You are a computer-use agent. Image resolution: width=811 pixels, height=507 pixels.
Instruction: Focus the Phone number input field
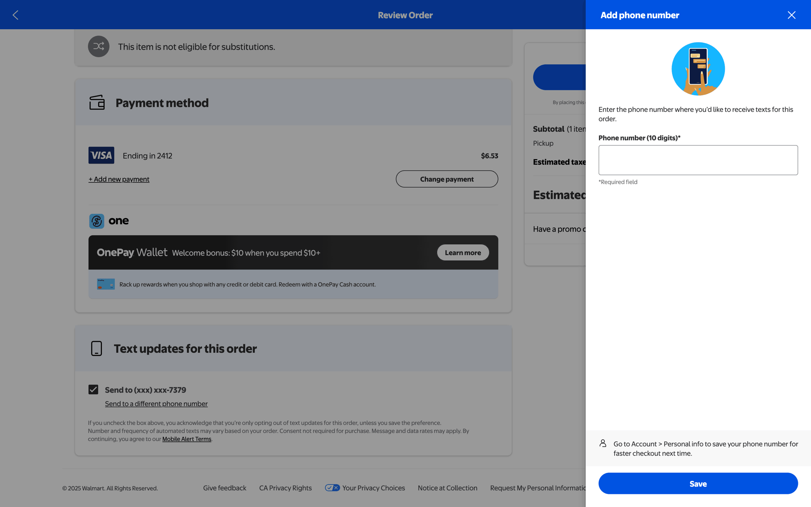click(x=698, y=160)
